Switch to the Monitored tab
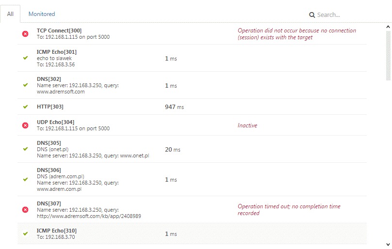The width and height of the screenshot is (392, 249). click(42, 14)
